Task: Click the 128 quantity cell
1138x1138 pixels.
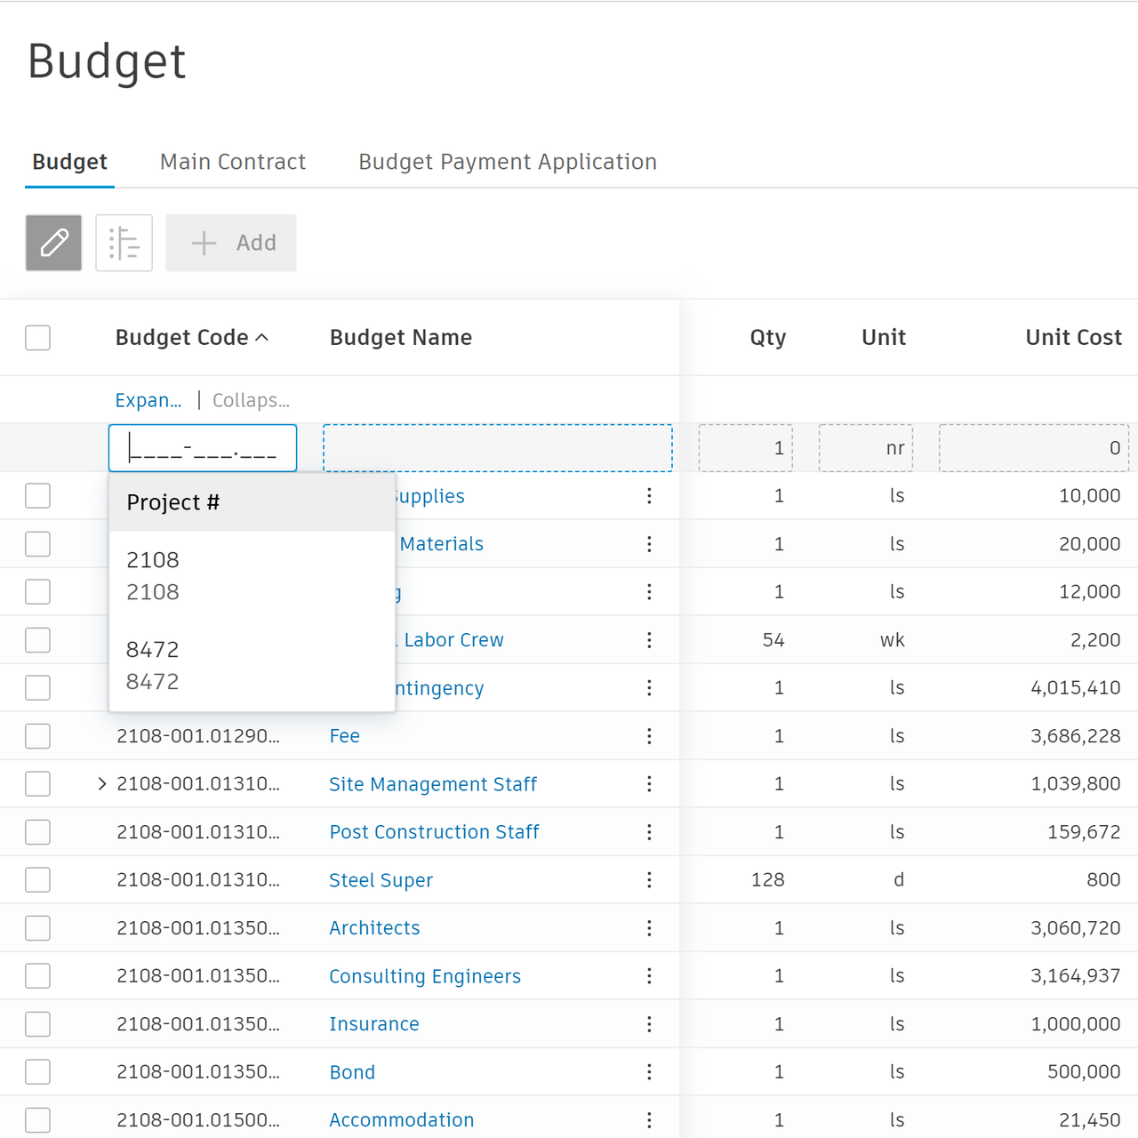Action: [767, 880]
